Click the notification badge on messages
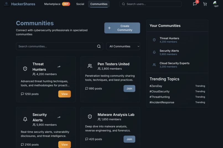The height and width of the screenshot is (148, 223). pyautogui.click(x=197, y=2)
